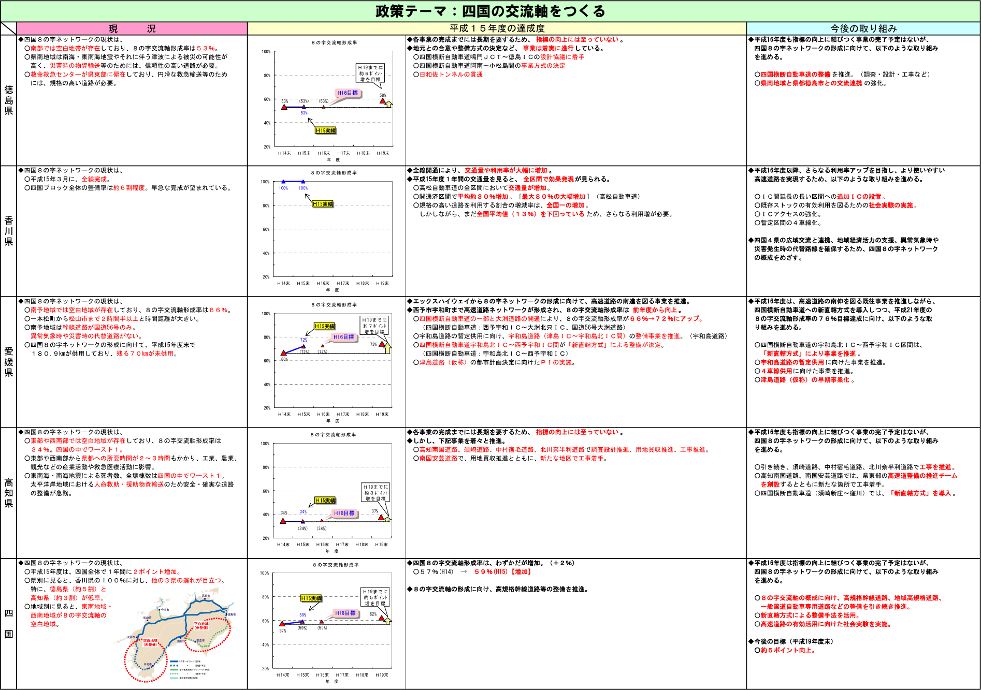This screenshot has height=690, width=981.
Task: Click the 今後の取り組み cyan header
Action: click(x=863, y=28)
